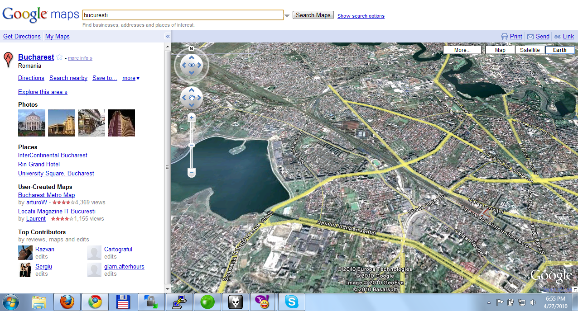This screenshot has height=311, width=578.
Task: Click the red marker A pin
Action: (8, 60)
